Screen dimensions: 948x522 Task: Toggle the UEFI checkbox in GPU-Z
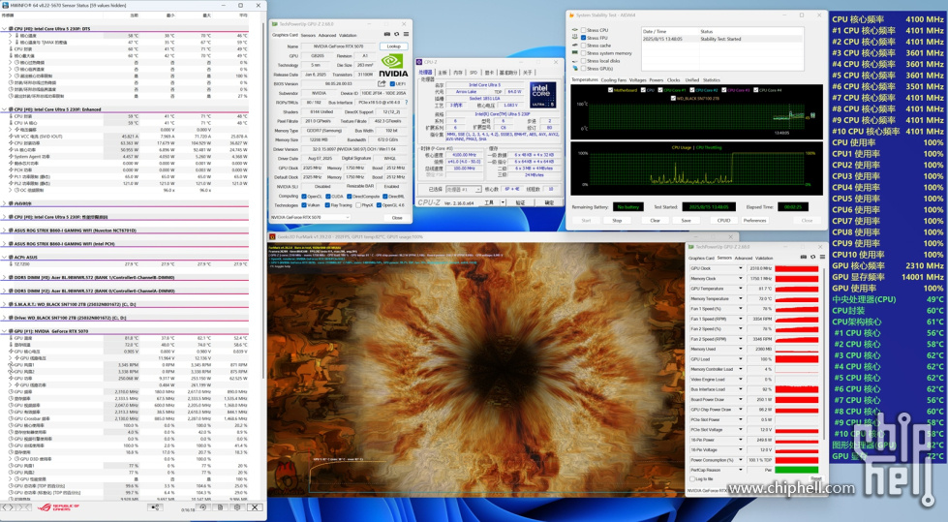click(x=393, y=84)
